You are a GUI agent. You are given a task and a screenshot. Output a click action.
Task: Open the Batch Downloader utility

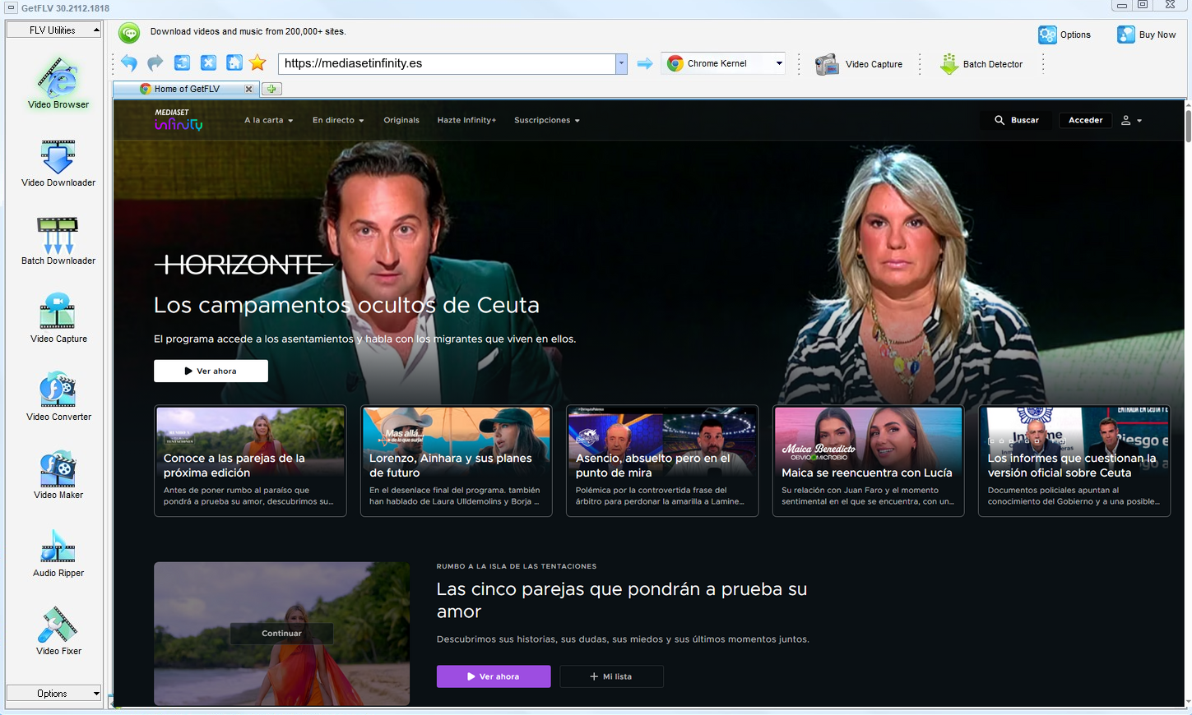coord(58,241)
